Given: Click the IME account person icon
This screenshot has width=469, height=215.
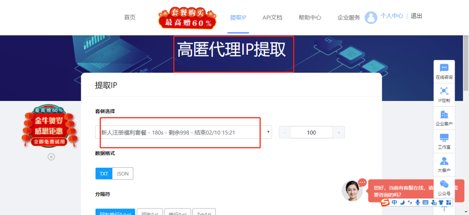Looking at the screenshot, I should 434,202.
